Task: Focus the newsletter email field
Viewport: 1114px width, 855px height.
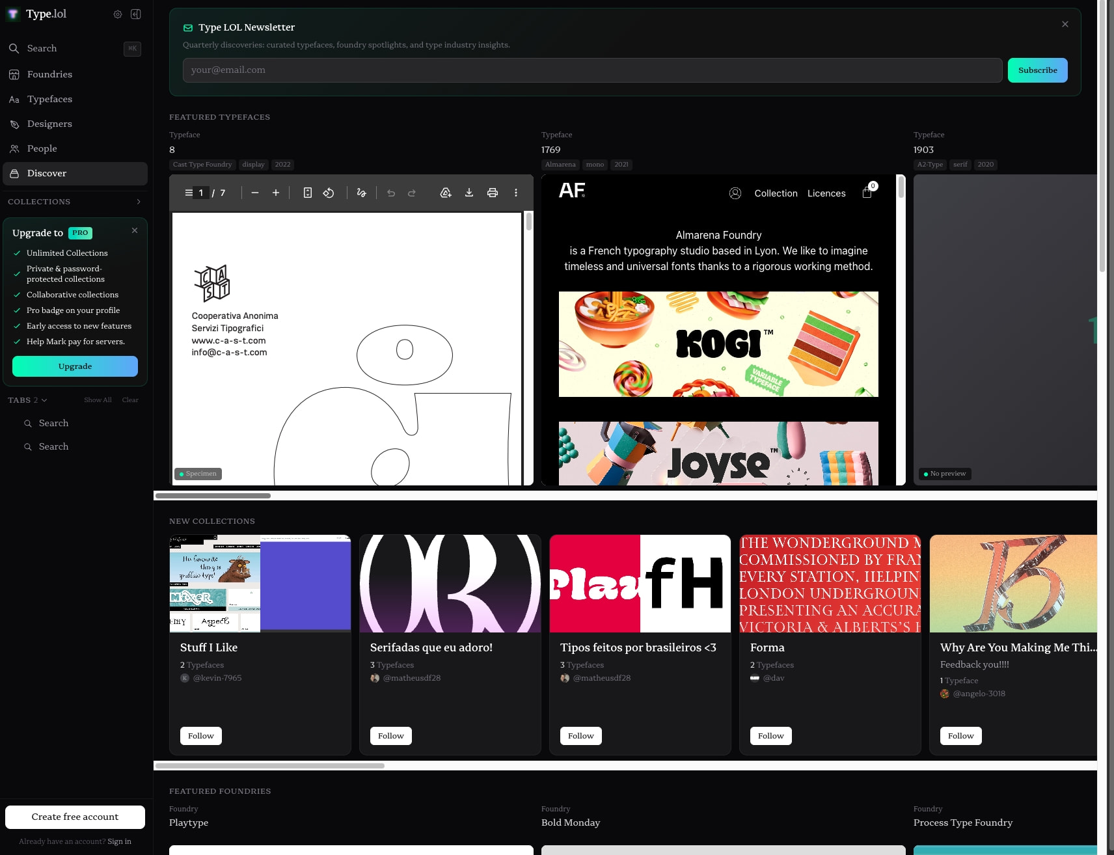Action: (x=592, y=70)
